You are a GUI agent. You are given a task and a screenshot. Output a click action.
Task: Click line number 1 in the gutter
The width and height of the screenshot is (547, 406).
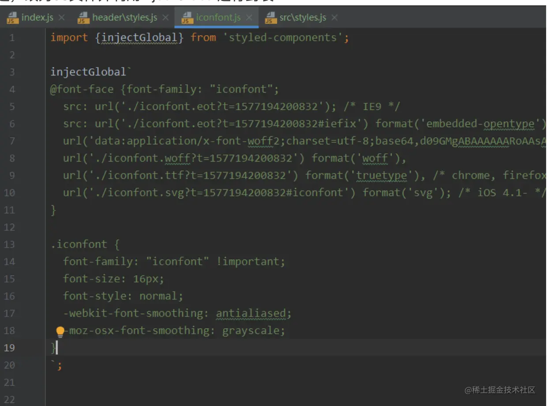pyautogui.click(x=11, y=38)
